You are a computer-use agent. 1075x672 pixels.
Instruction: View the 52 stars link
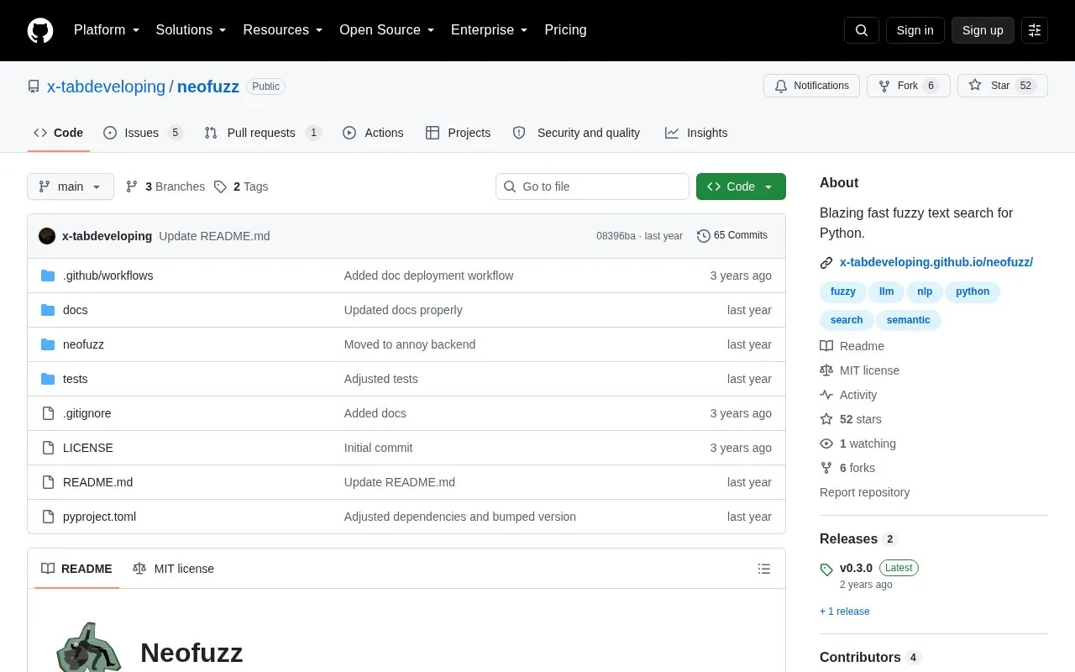[x=851, y=419]
